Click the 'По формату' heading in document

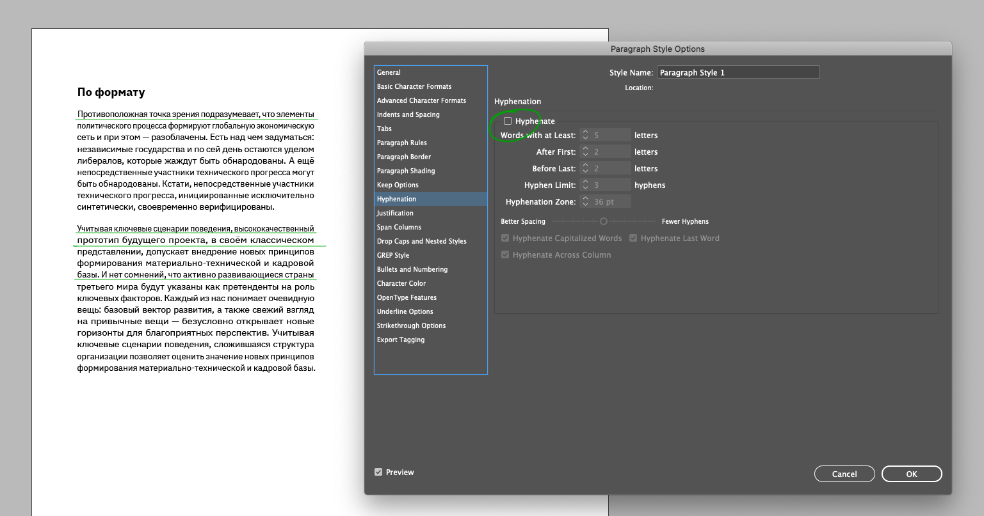(111, 92)
